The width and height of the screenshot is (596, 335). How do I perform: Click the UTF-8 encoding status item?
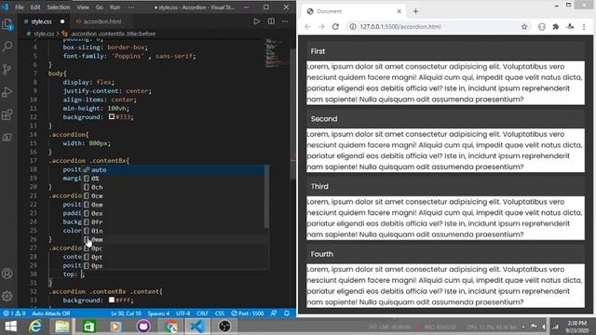point(183,314)
